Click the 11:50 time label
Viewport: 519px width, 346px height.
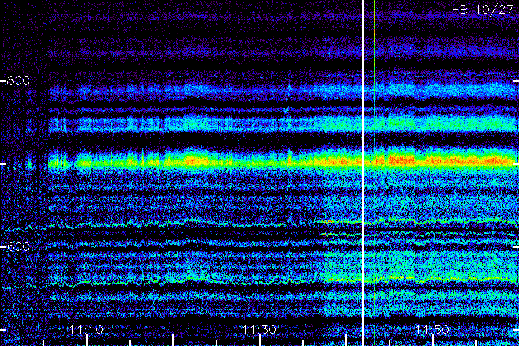432,329
